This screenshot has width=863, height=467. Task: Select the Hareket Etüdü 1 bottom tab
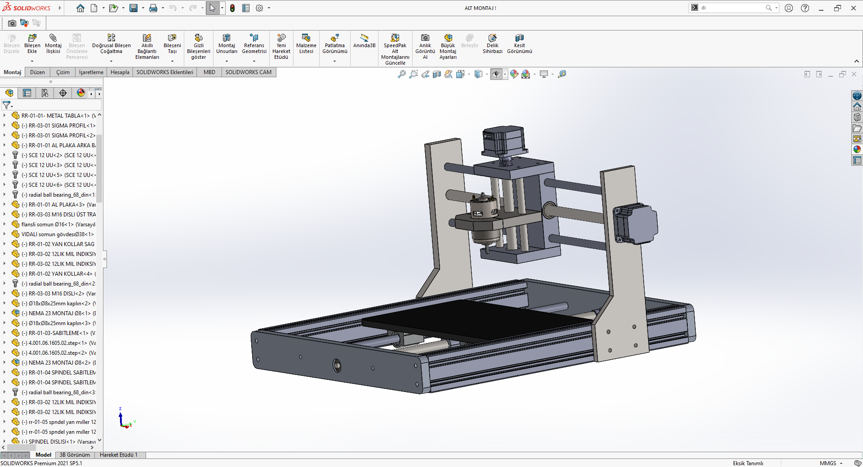point(119,455)
